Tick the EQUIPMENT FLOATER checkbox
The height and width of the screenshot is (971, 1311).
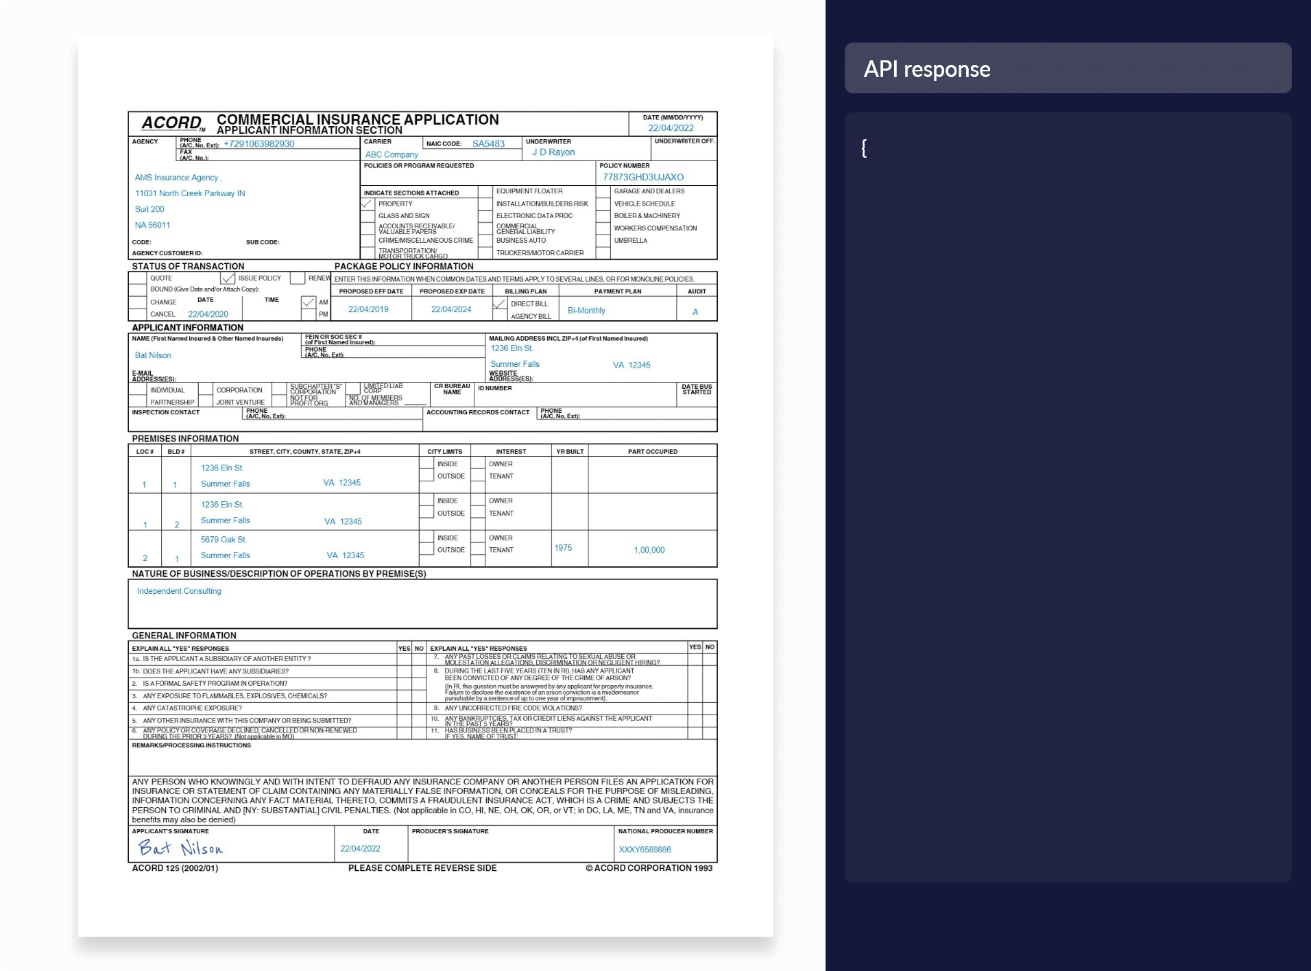[485, 191]
